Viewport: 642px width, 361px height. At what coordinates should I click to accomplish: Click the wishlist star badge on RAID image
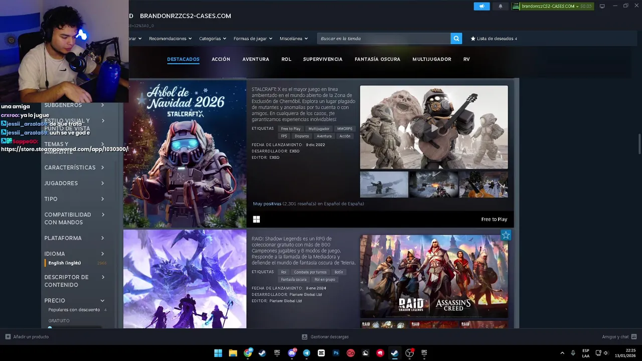coord(506,235)
